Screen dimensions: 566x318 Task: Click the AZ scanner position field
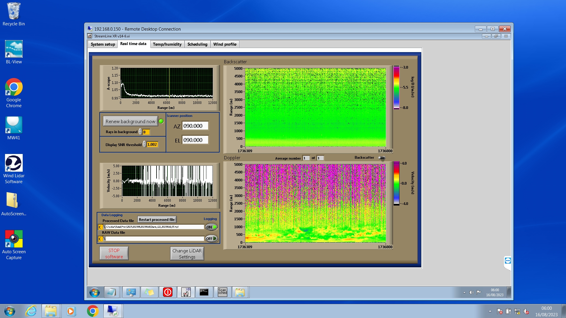tap(195, 126)
